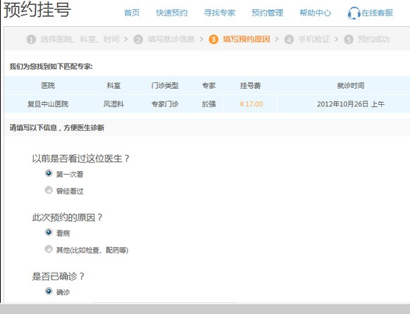Click the 手机验证 step label
The image size is (410, 314).
[x=314, y=39]
